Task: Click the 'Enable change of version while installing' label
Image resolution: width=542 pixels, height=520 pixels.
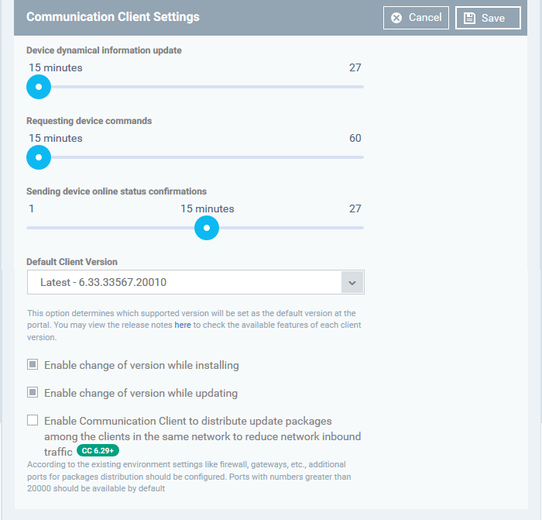Action: pos(142,365)
